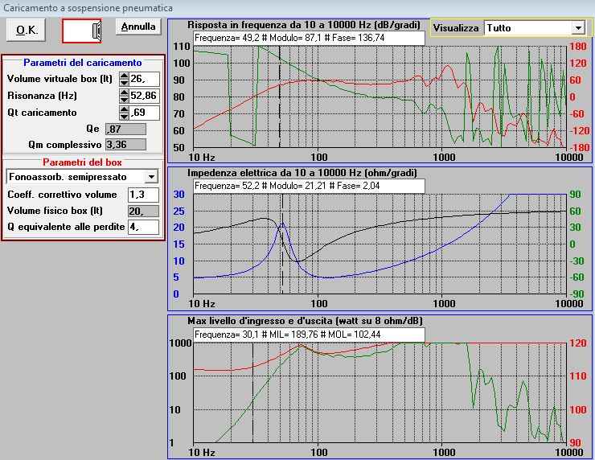Decrease Volume virtuale box with down arrow
Screen dimensions: 595x460
click(x=124, y=82)
